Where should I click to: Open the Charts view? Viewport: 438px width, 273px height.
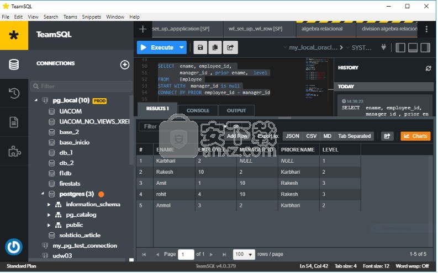416,136
